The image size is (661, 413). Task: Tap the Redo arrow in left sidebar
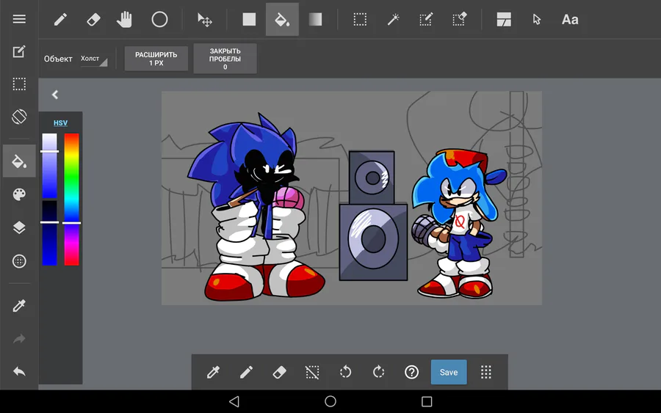(19, 338)
